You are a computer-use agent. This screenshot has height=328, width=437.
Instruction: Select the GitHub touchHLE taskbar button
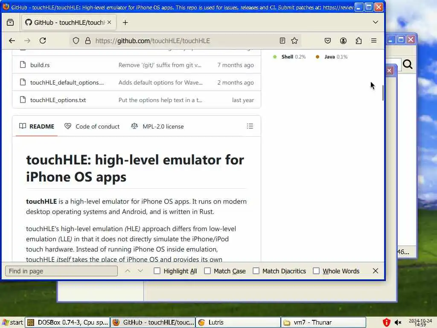coord(153,322)
